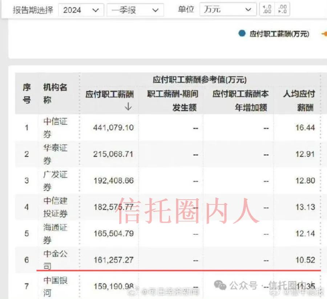This screenshot has height=299, width=327.
Task: Select the value 441,079.10
Action: [113, 128]
